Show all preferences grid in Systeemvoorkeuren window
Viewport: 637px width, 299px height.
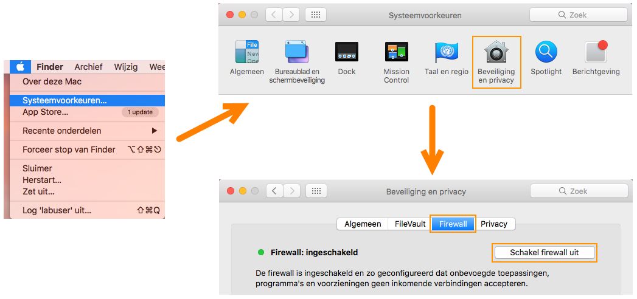pos(316,15)
